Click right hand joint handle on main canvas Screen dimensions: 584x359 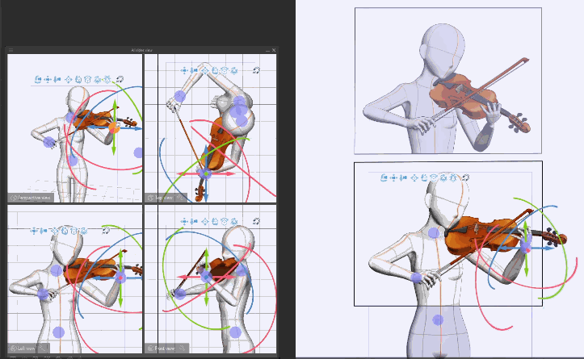point(417,278)
